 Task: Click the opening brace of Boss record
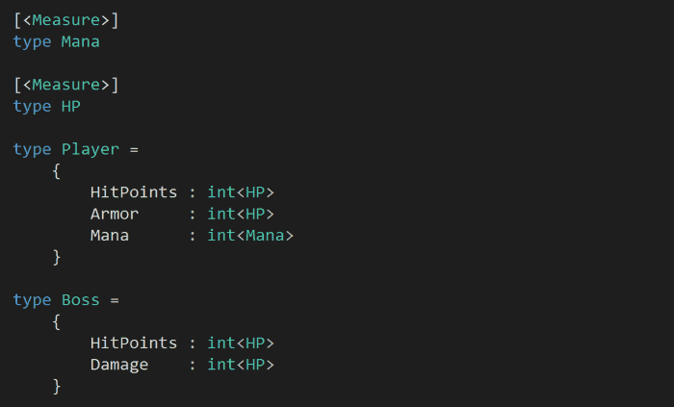[57, 321]
